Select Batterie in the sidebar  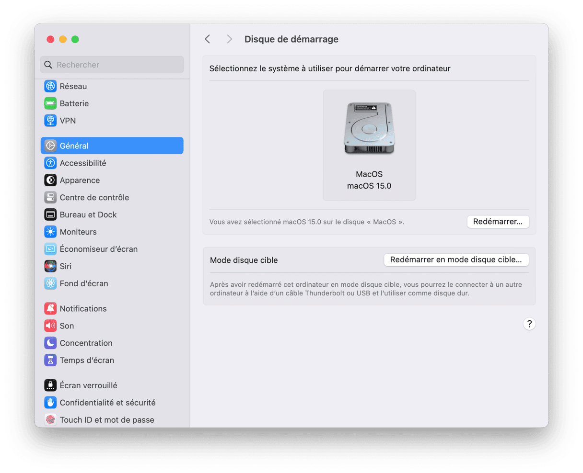click(74, 103)
